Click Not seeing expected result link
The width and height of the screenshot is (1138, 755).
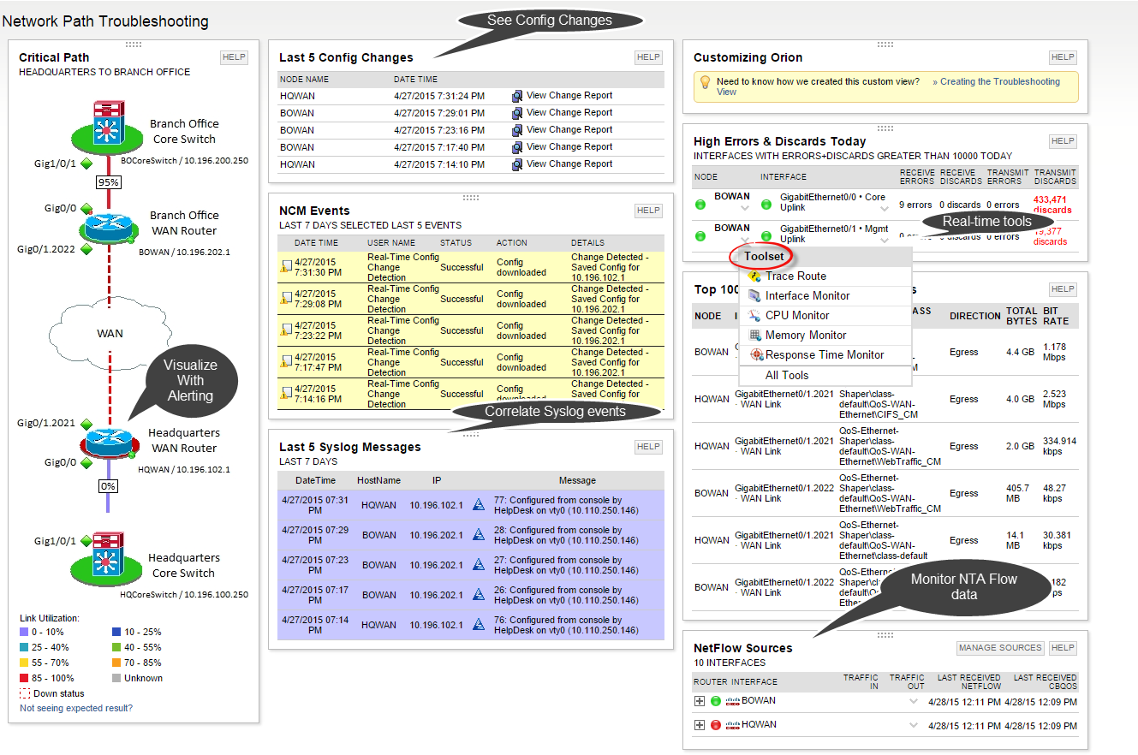76,709
